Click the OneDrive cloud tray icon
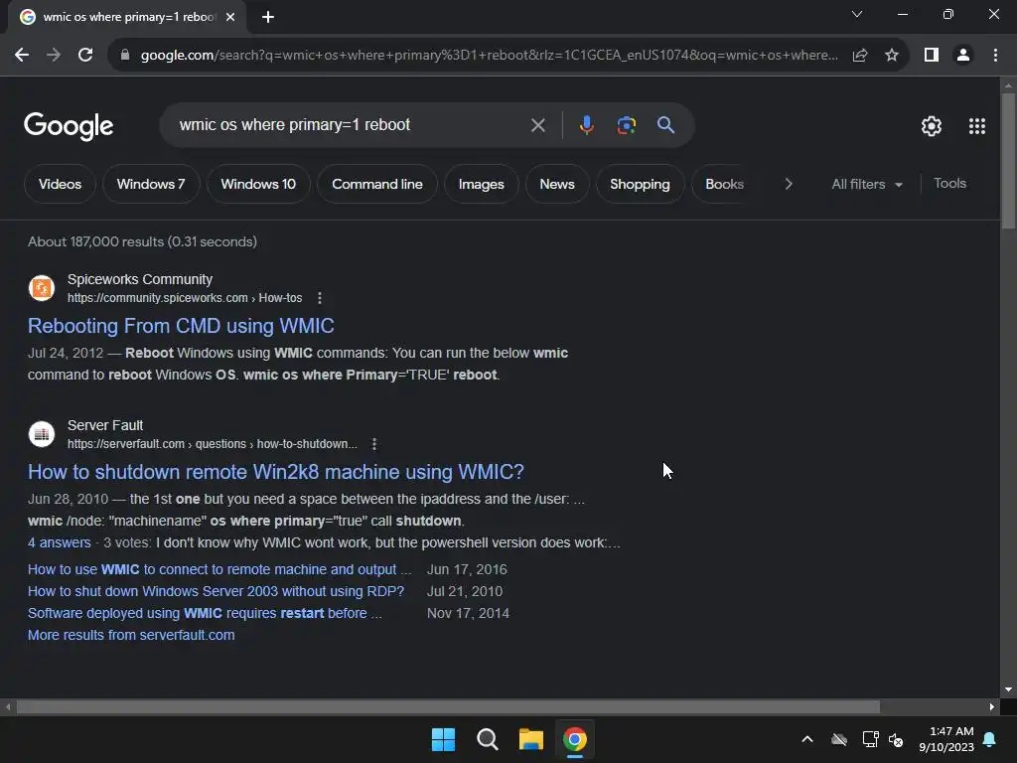 point(839,739)
